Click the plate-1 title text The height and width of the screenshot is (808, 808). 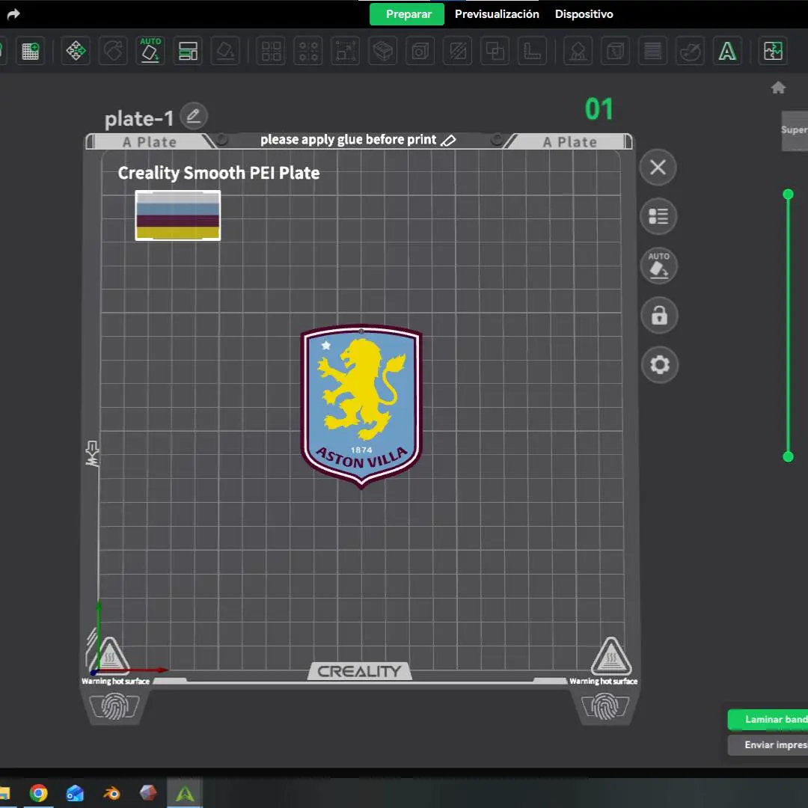click(x=138, y=118)
